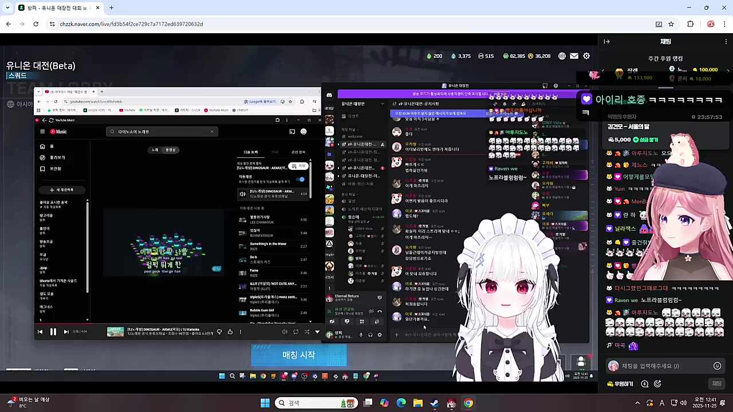
Task: Play 'Bubble Gum Girl' from the queue
Action: 274,312
